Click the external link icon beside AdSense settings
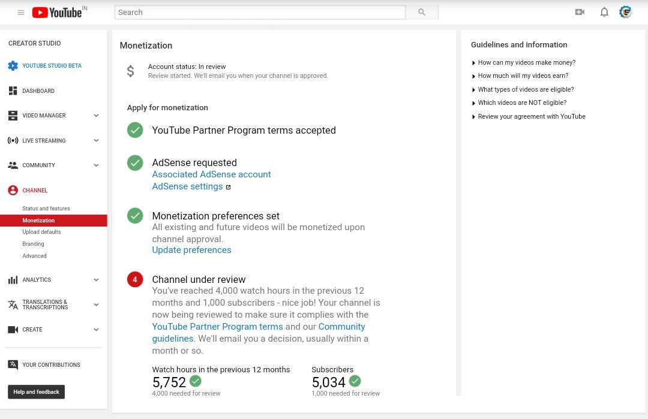Screen dimensions: 648x419 [x=228, y=187]
